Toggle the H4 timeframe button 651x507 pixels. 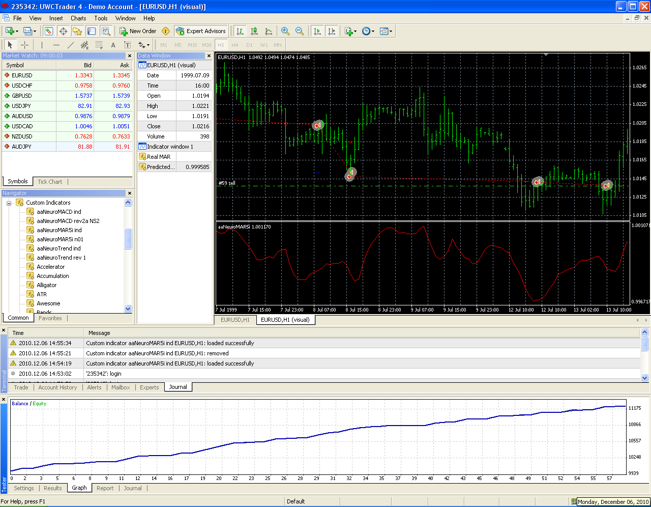(x=235, y=45)
